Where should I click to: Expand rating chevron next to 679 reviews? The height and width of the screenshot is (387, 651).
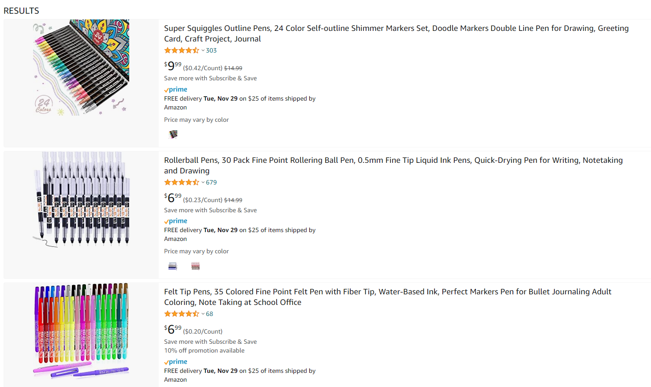tap(203, 183)
